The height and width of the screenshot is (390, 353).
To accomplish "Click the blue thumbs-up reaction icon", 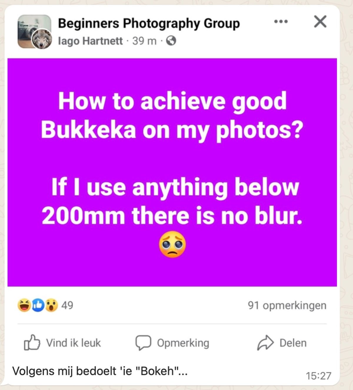I will [x=38, y=305].
